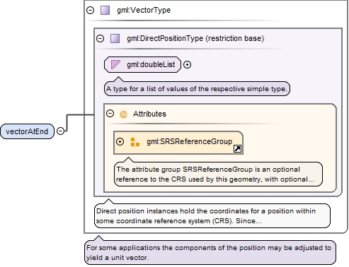The width and height of the screenshot is (349, 267).
Task: Click the gml:DirectPositionType purple square icon
Action: coord(115,38)
